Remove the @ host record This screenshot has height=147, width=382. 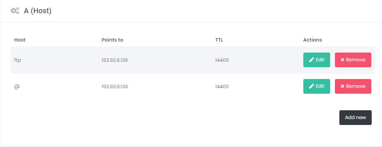click(353, 86)
